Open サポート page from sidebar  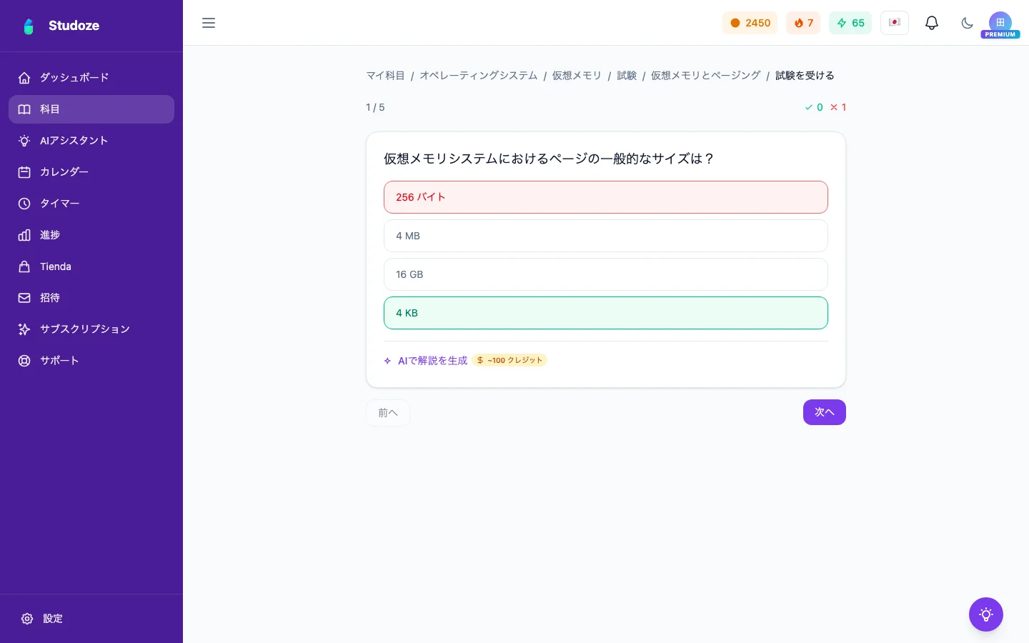tap(91, 361)
